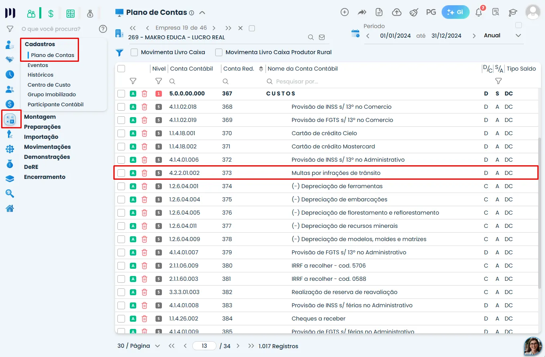Open the Anual period dropdown

(x=503, y=35)
